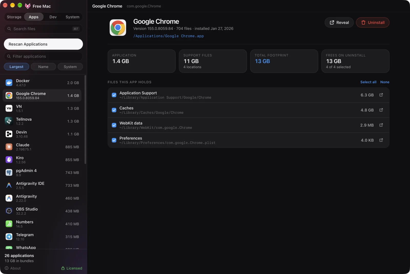Switch to the Dev tab

pyautogui.click(x=53, y=17)
